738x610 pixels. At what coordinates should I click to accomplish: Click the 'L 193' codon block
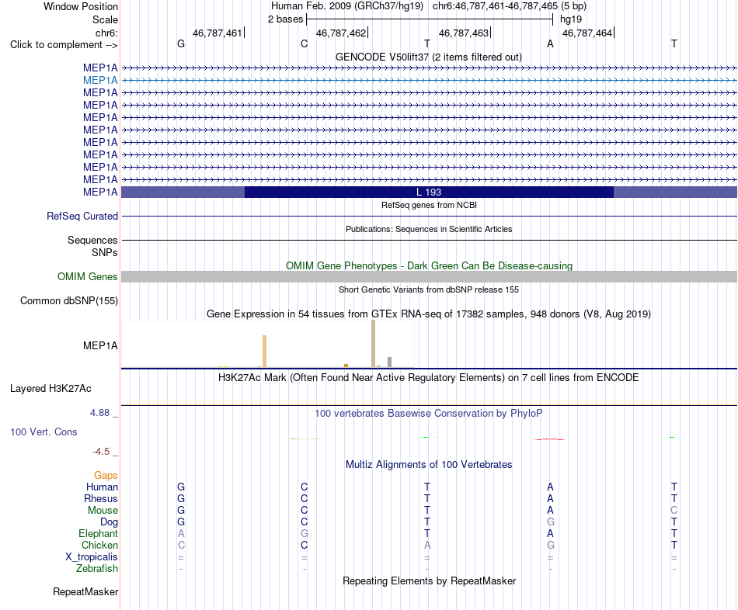pos(429,192)
